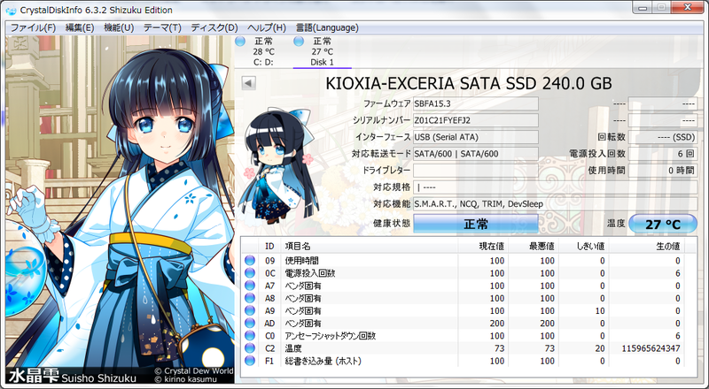Click the 項目名 column header
This screenshot has height=389, width=709.
tap(370, 246)
